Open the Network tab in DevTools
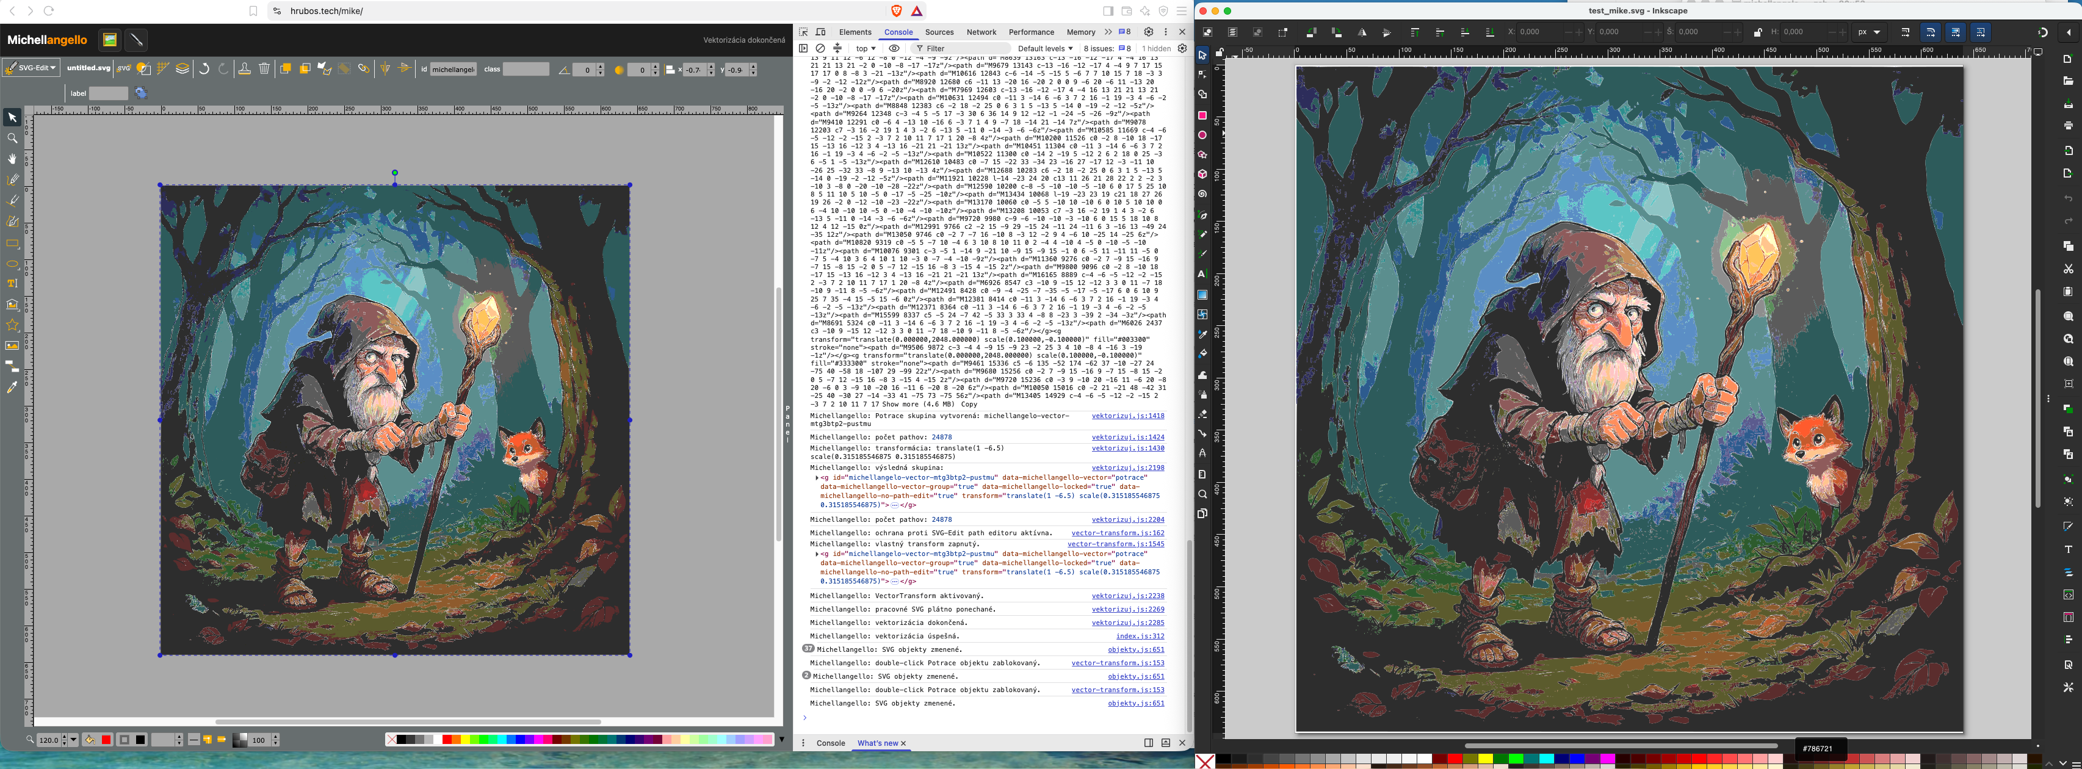Viewport: 2082px width, 769px height. (981, 32)
